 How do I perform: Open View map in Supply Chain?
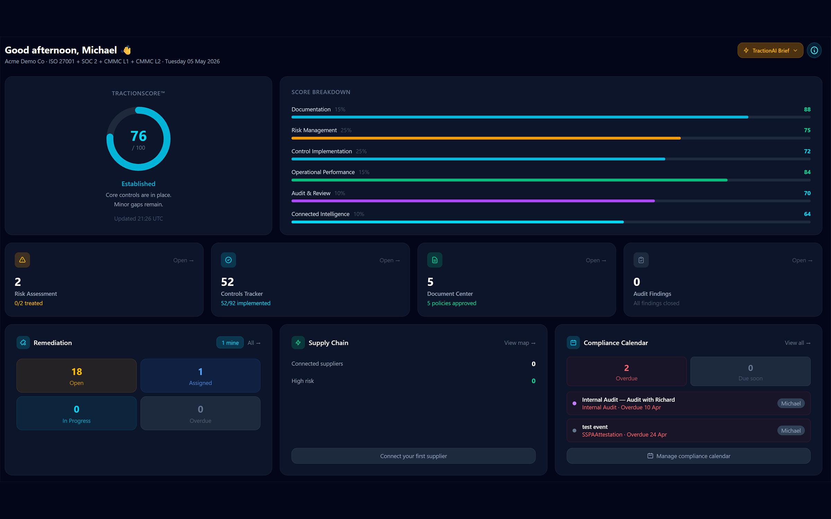(520, 343)
